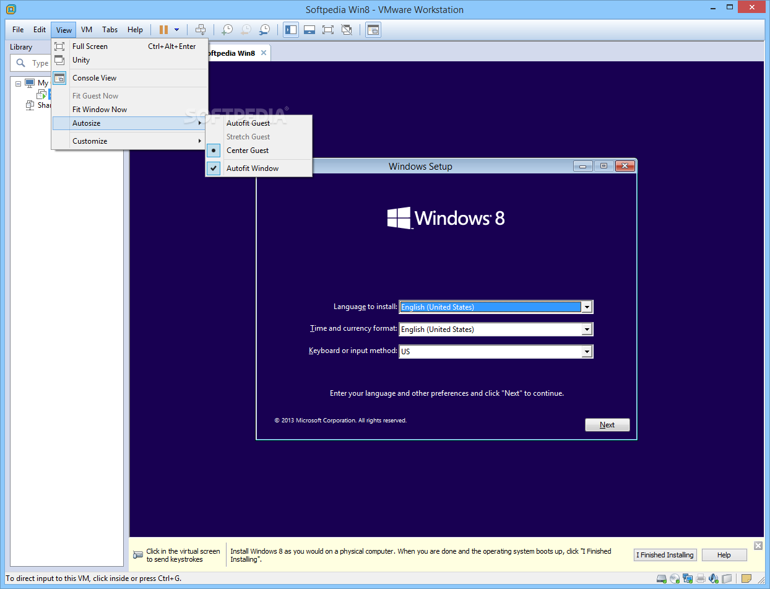Expand the Customize submenu entry
The image size is (770, 589).
tap(129, 141)
